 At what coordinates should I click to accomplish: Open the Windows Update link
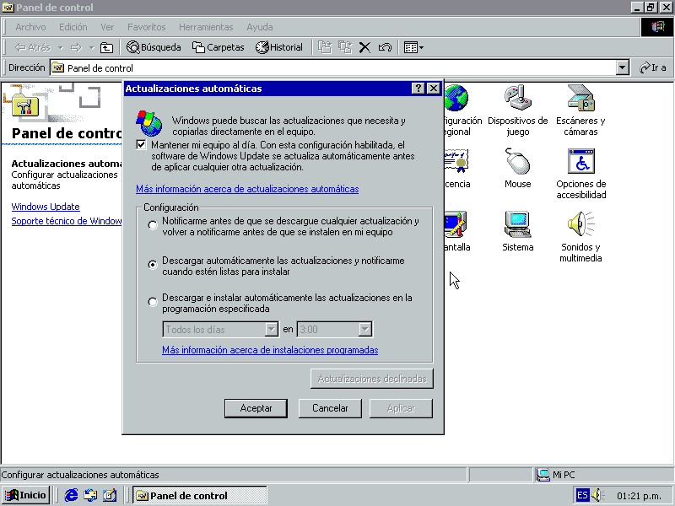tap(46, 207)
